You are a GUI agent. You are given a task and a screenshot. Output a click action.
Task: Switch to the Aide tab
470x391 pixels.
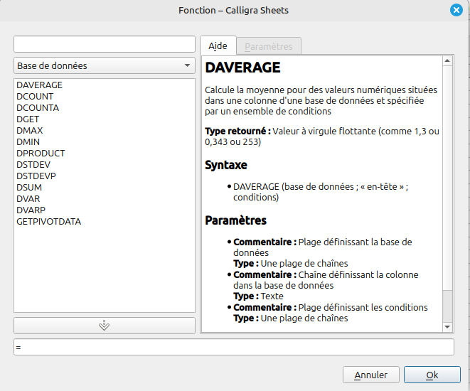pos(218,45)
